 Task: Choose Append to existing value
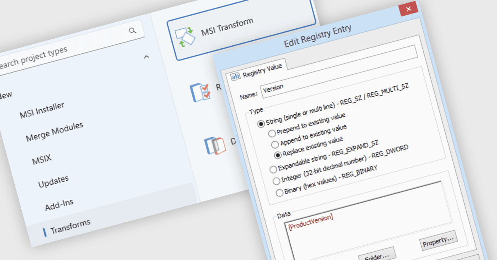[x=275, y=144]
